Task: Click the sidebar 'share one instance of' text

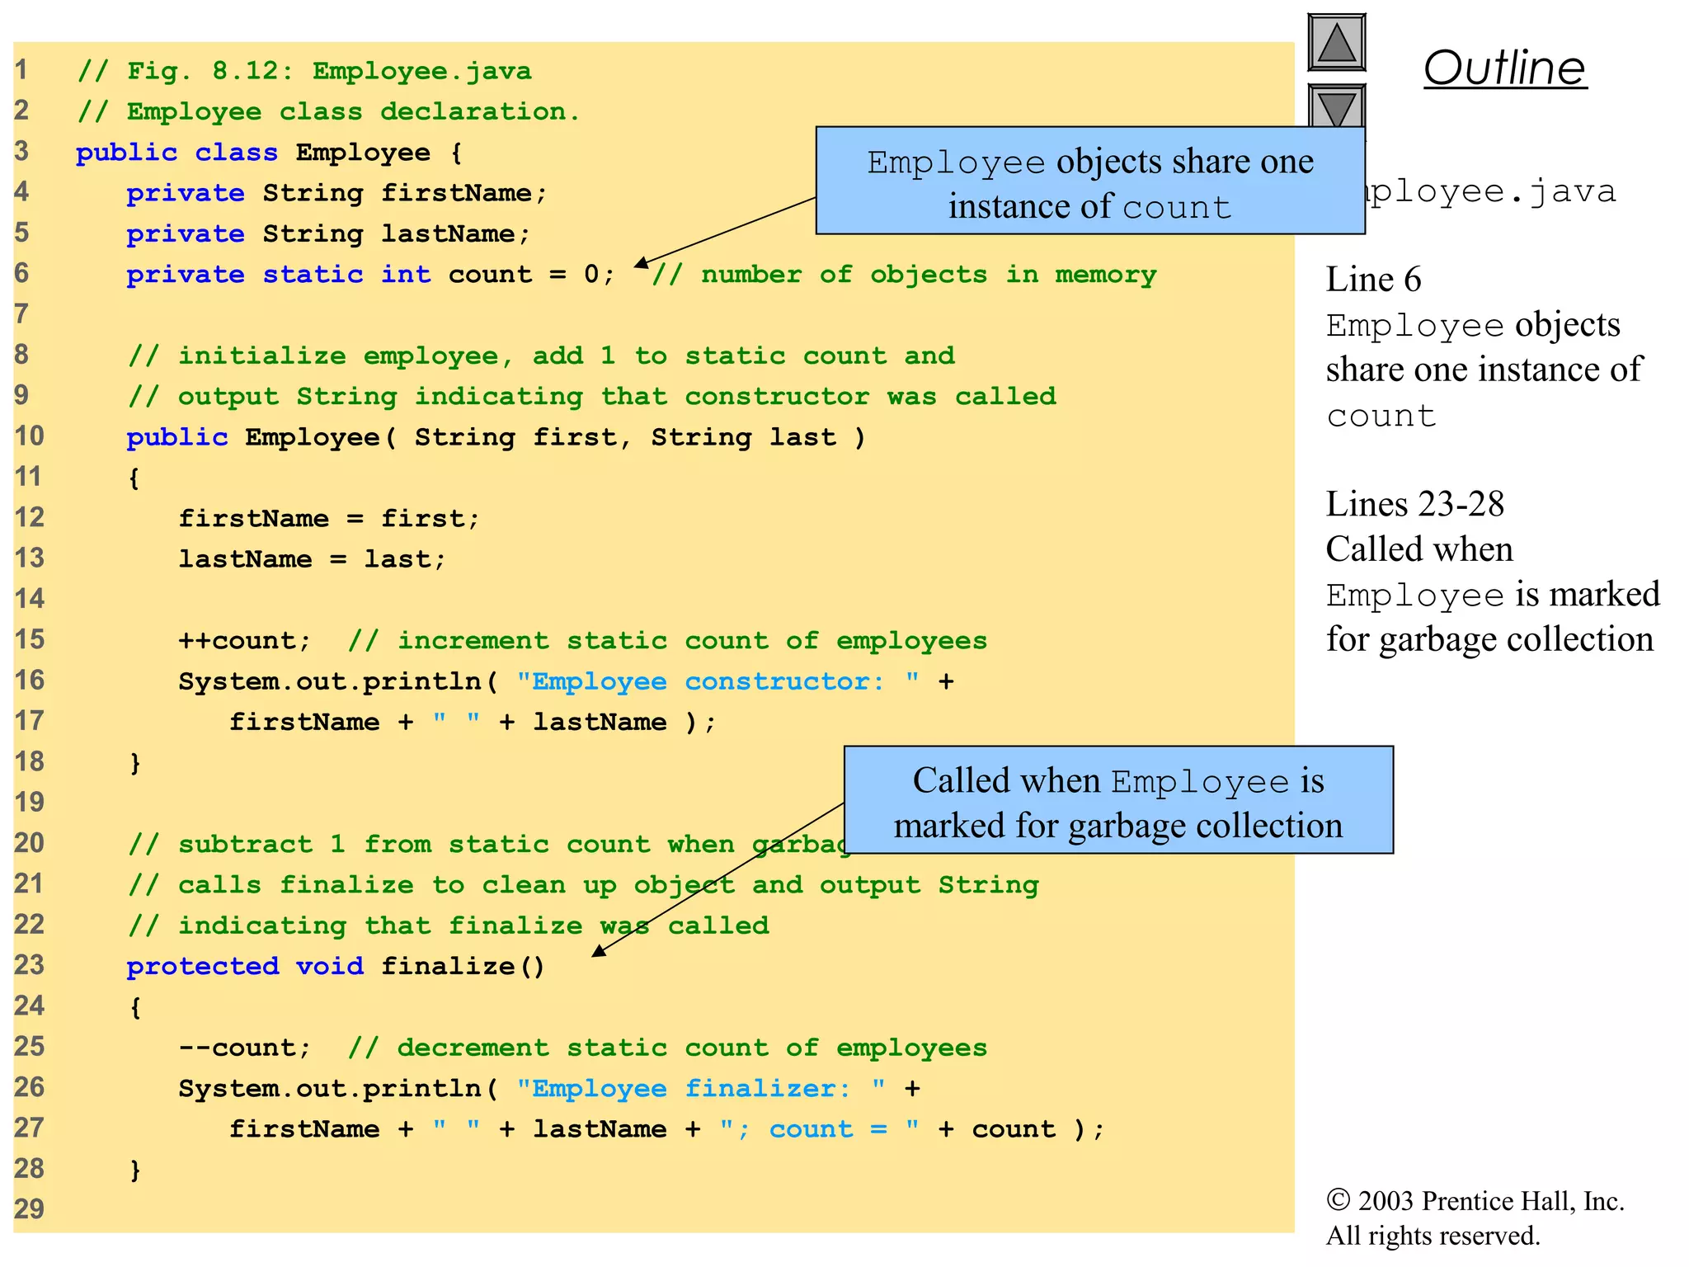Action: (1484, 370)
